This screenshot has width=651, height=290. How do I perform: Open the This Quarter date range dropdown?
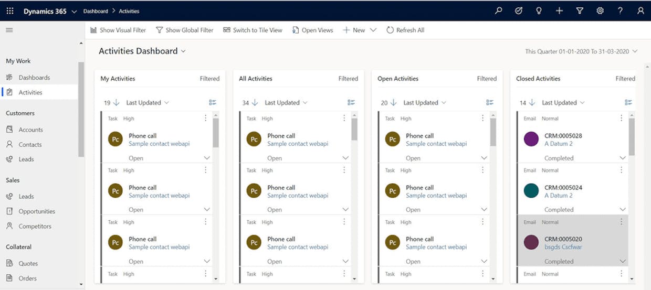pyautogui.click(x=581, y=51)
